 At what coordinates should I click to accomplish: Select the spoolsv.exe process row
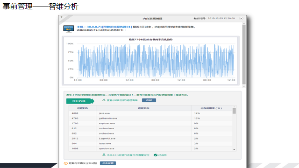pos(150,148)
